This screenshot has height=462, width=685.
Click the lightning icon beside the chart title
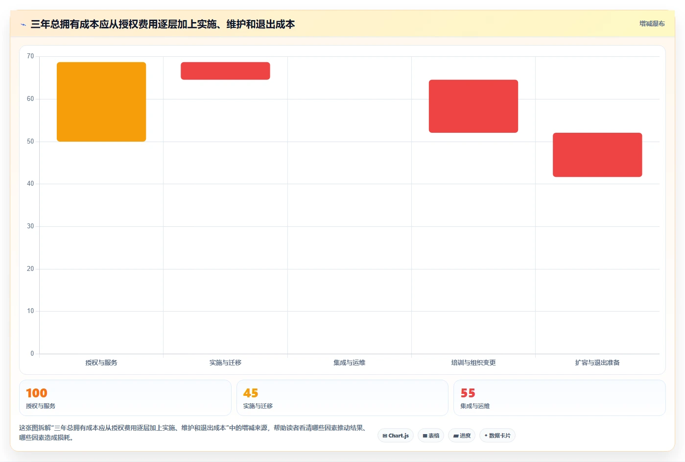[x=23, y=24]
